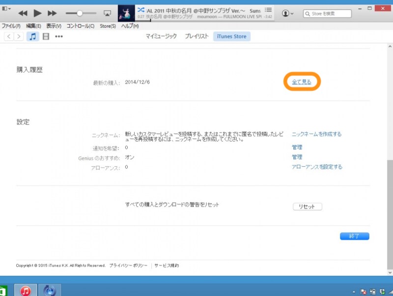This screenshot has height=296, width=393.
Task: Click the green sync tray icon
Action: coord(382,292)
